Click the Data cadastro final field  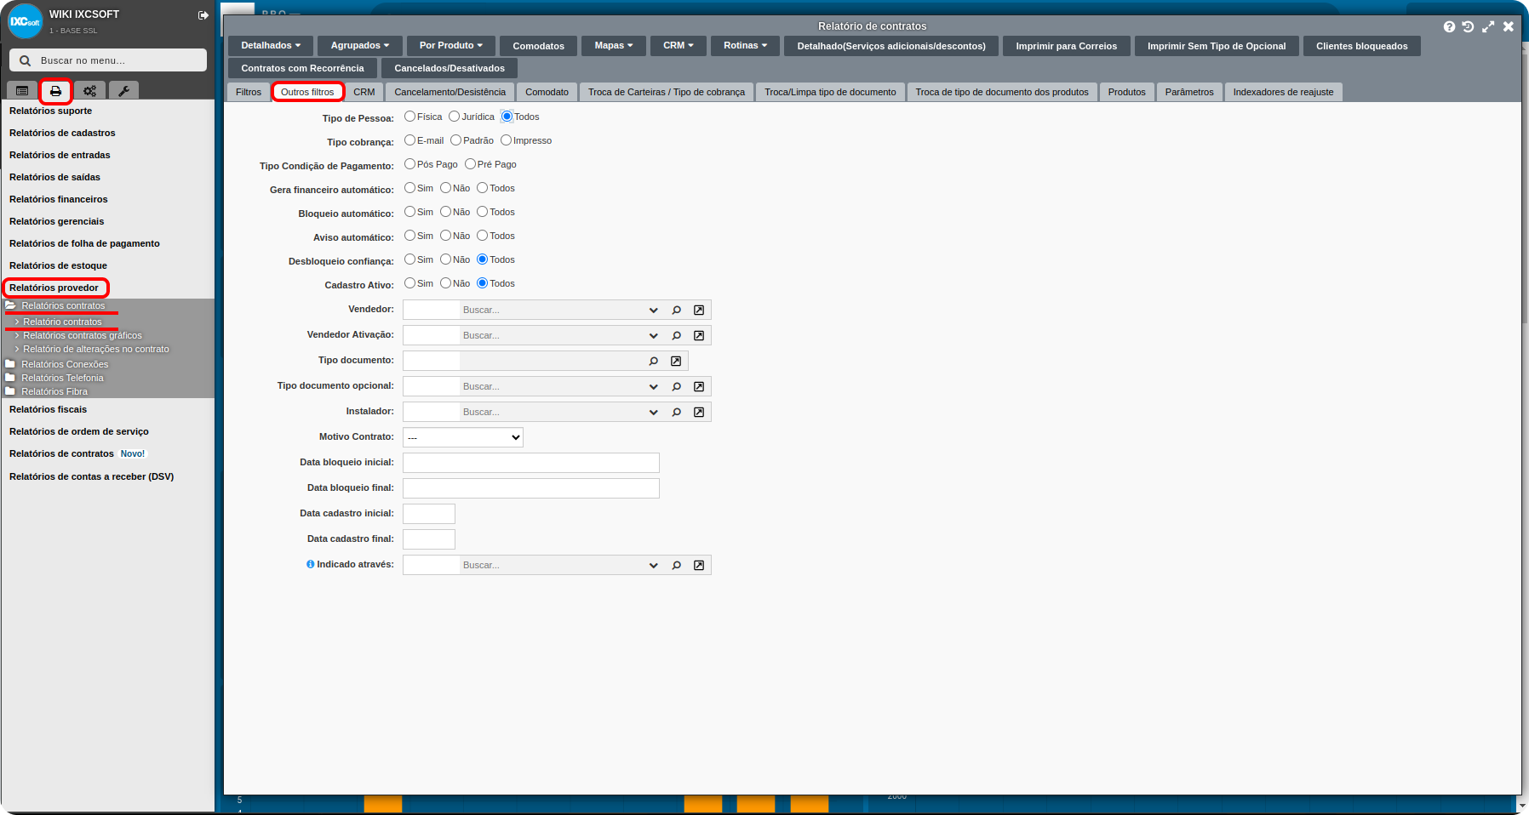point(429,539)
